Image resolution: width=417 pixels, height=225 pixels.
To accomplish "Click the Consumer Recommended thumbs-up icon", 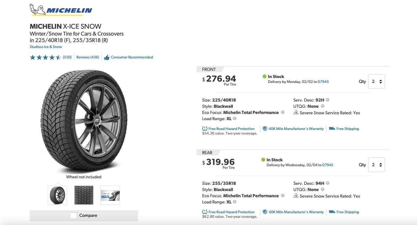I will [x=106, y=57].
